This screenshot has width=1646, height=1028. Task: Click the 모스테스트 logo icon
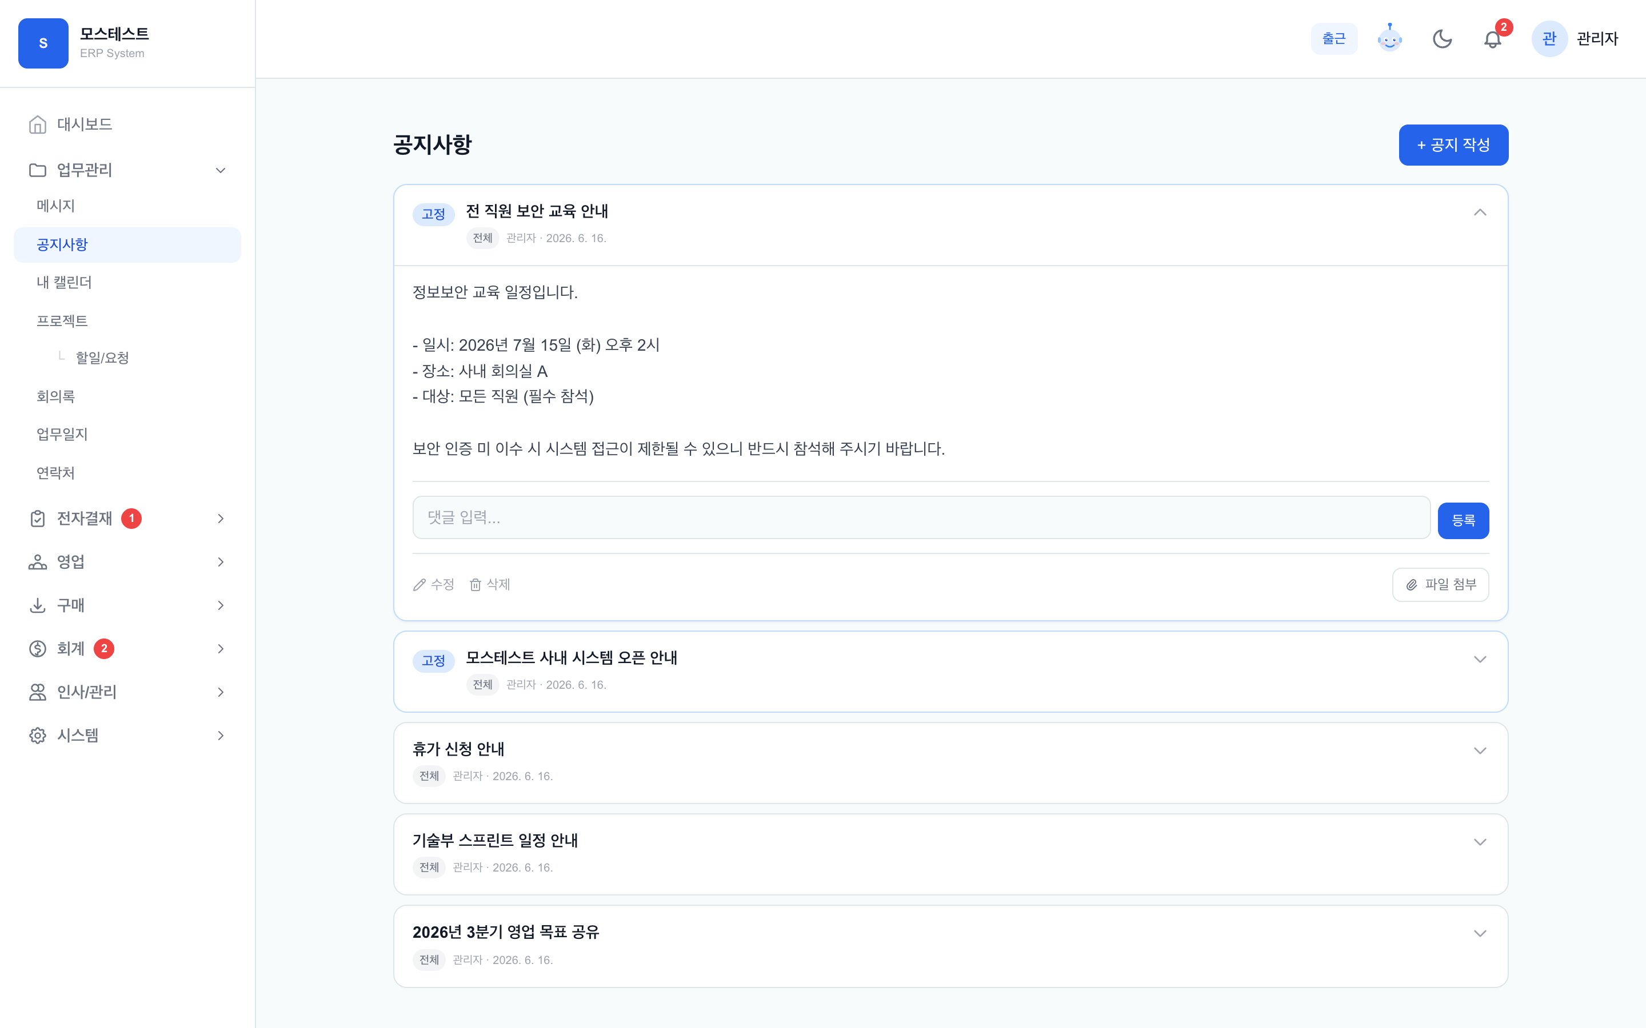pyautogui.click(x=43, y=43)
